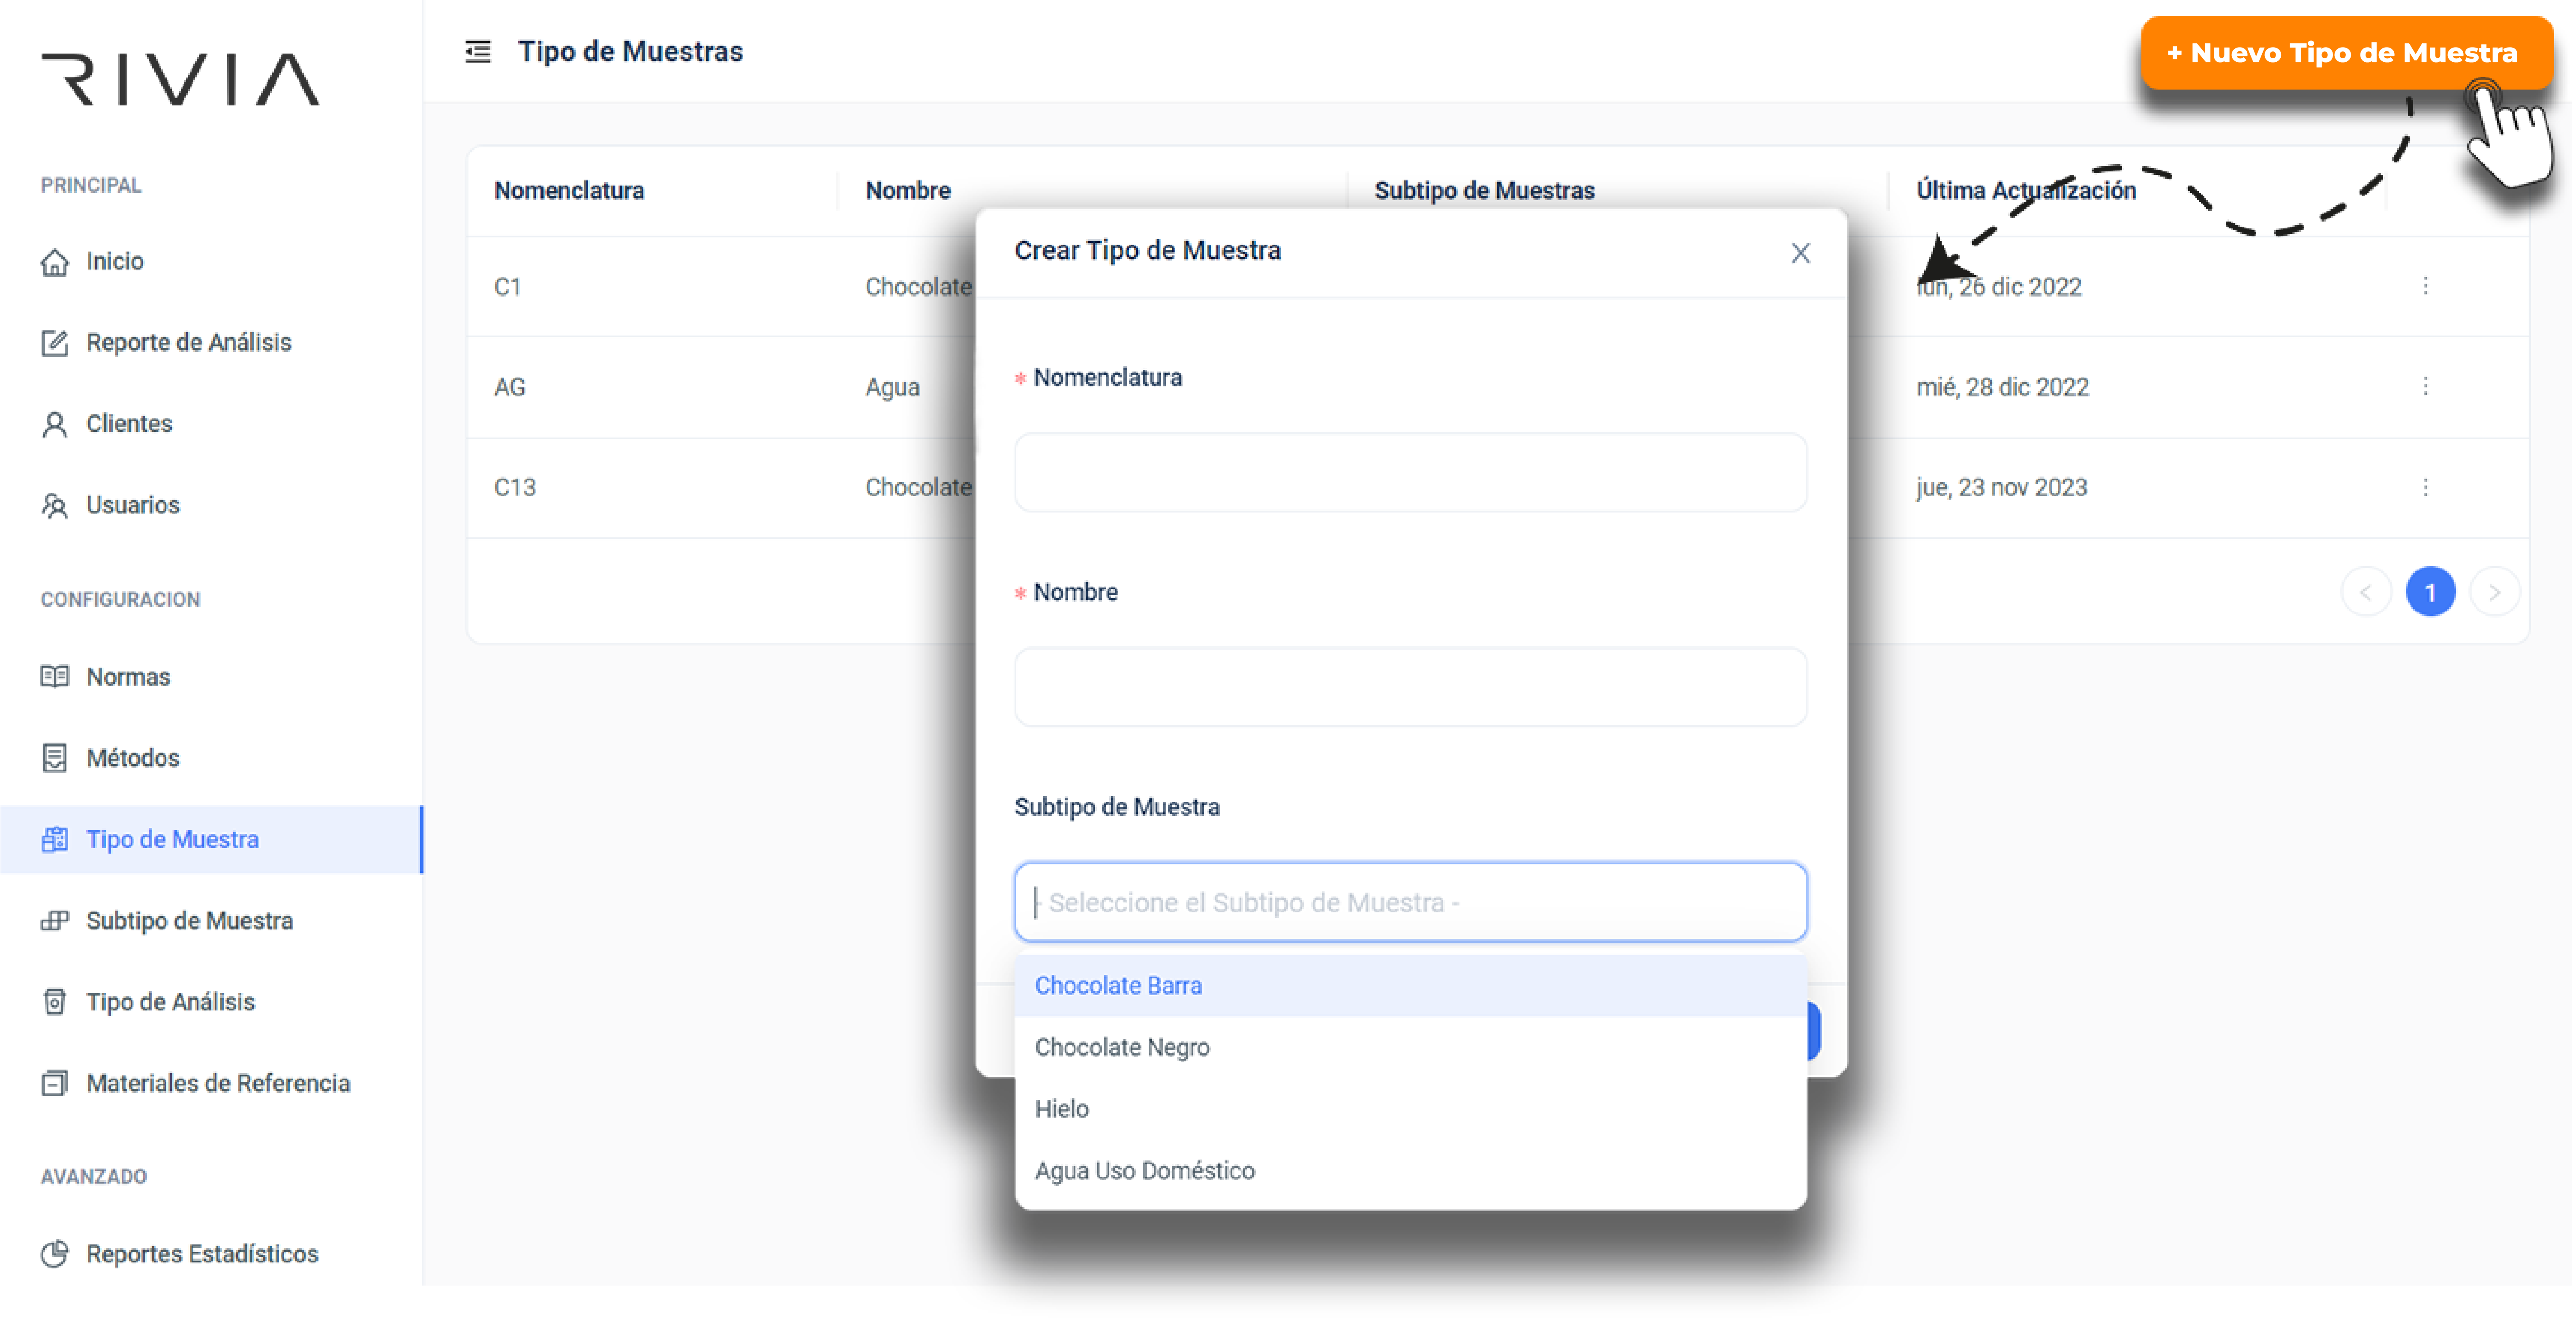2576x1325 pixels.
Task: Open Métodos using its document icon
Action: (55, 758)
